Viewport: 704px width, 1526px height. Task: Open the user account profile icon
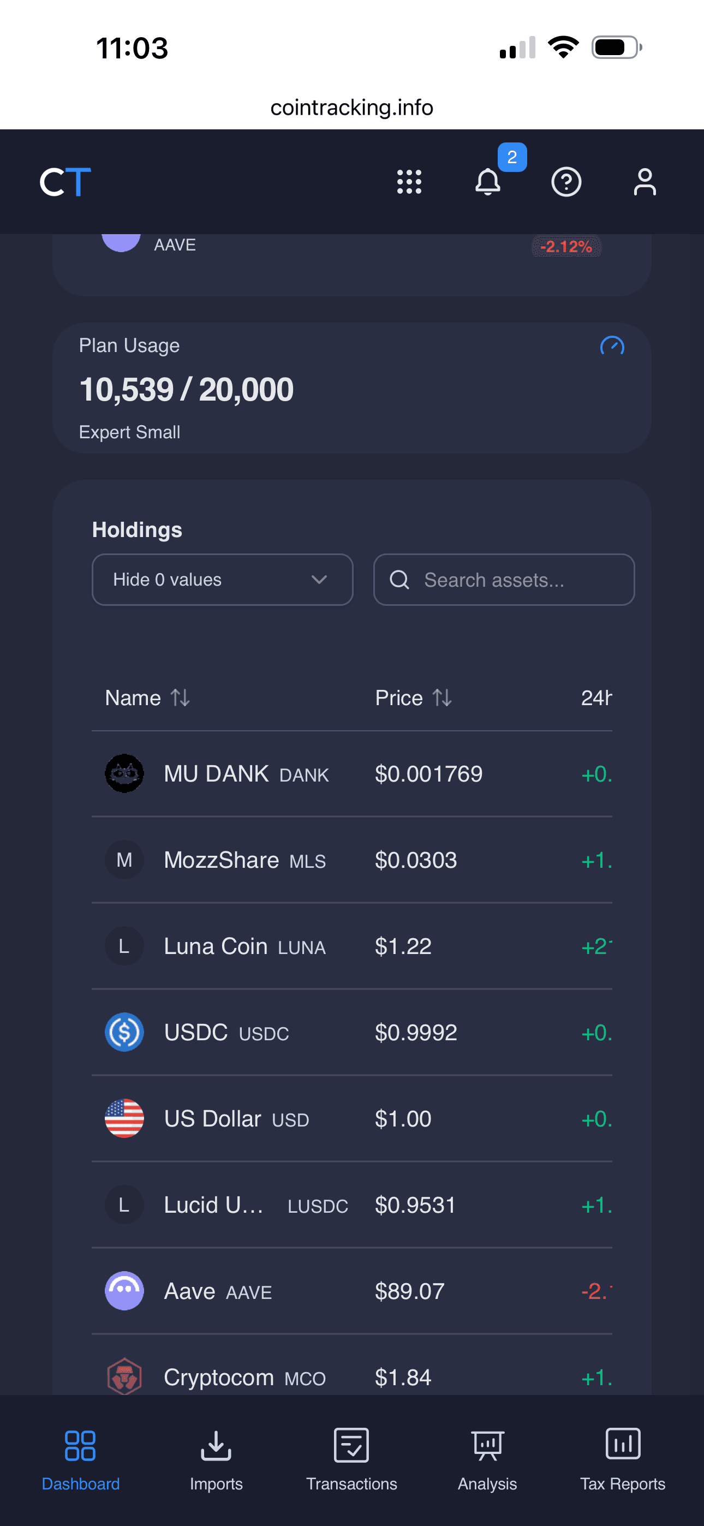point(645,182)
